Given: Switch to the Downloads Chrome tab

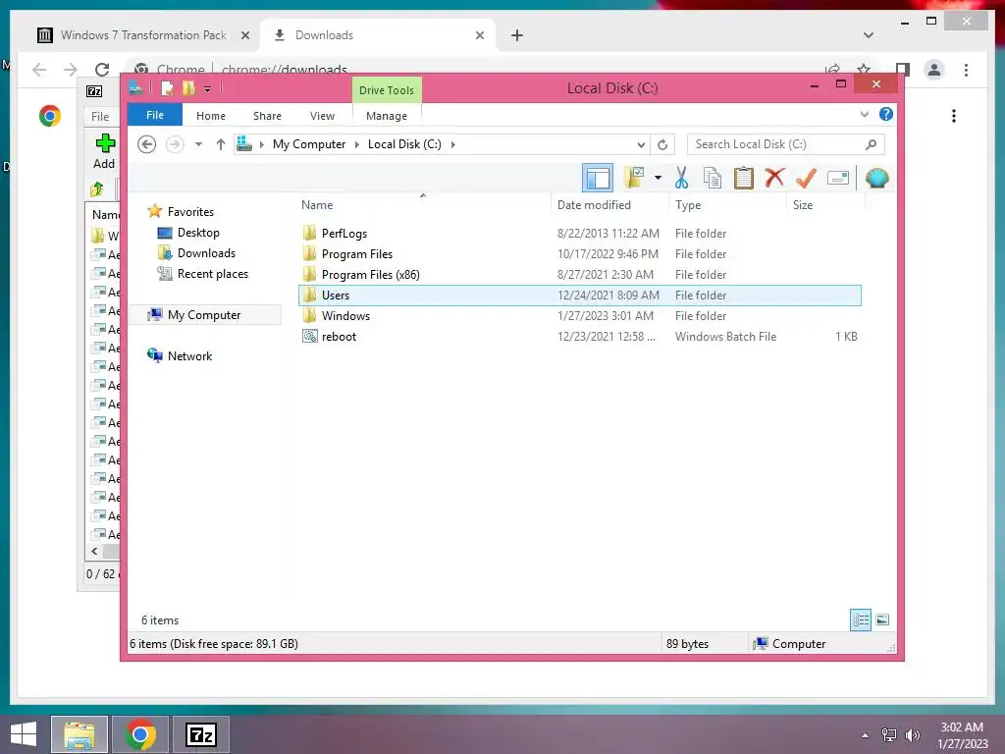Looking at the screenshot, I should 378,35.
